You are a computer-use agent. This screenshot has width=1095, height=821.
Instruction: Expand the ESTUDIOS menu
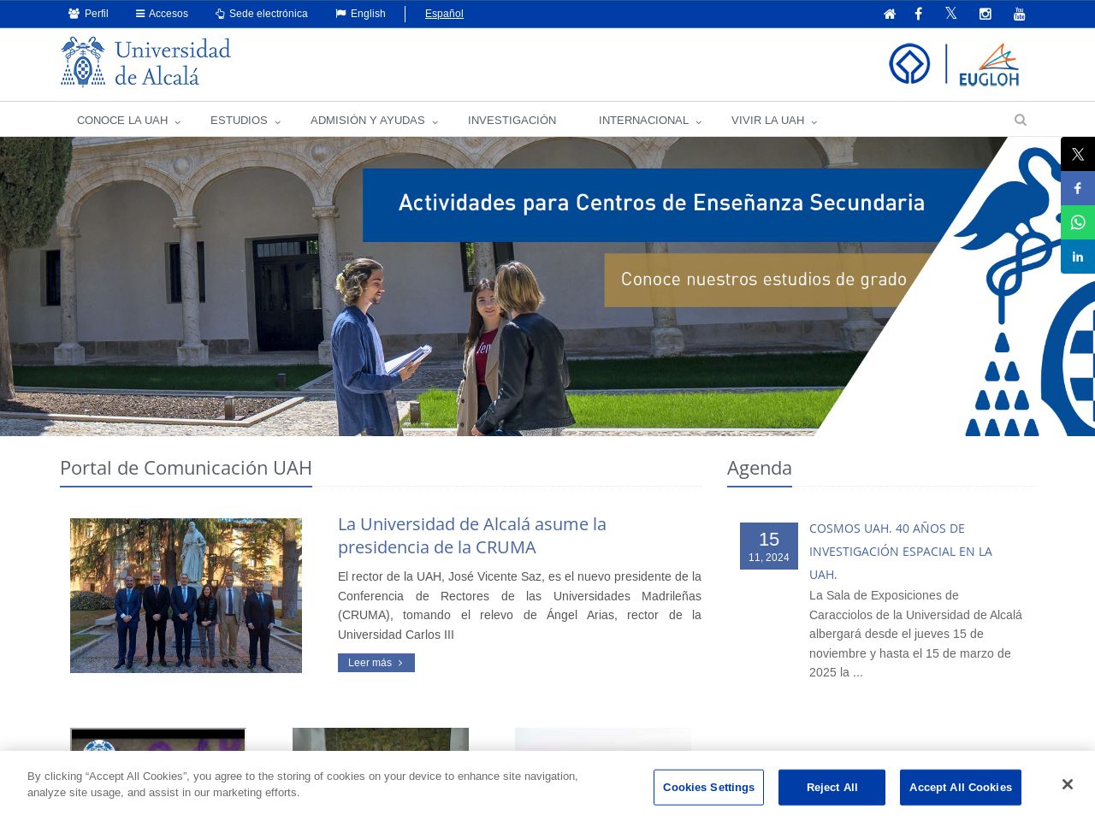(x=245, y=120)
